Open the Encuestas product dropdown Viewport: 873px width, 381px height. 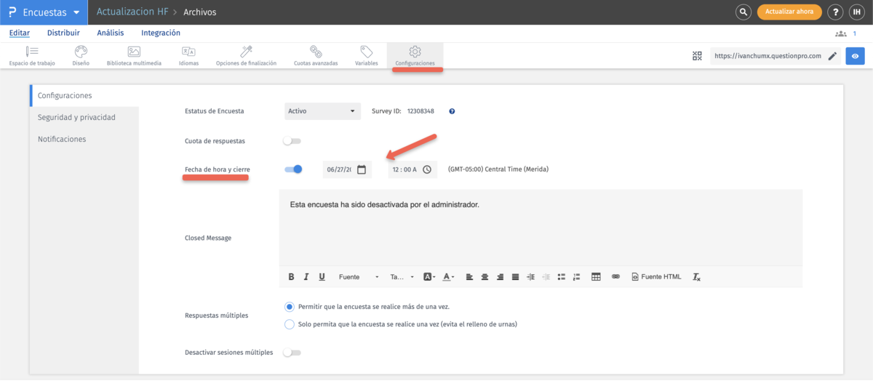(44, 12)
